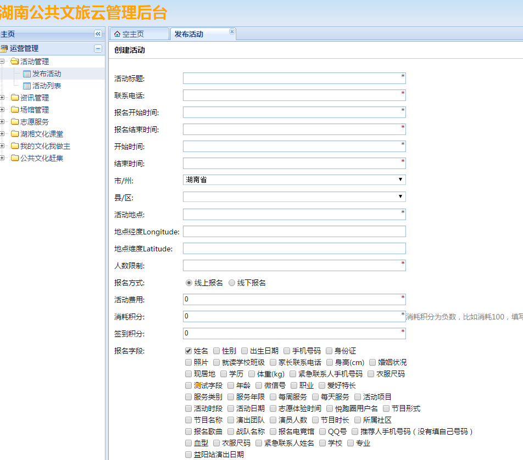
Task: Collapse the left sidebar using double-arrow icon
Action: 98,34
